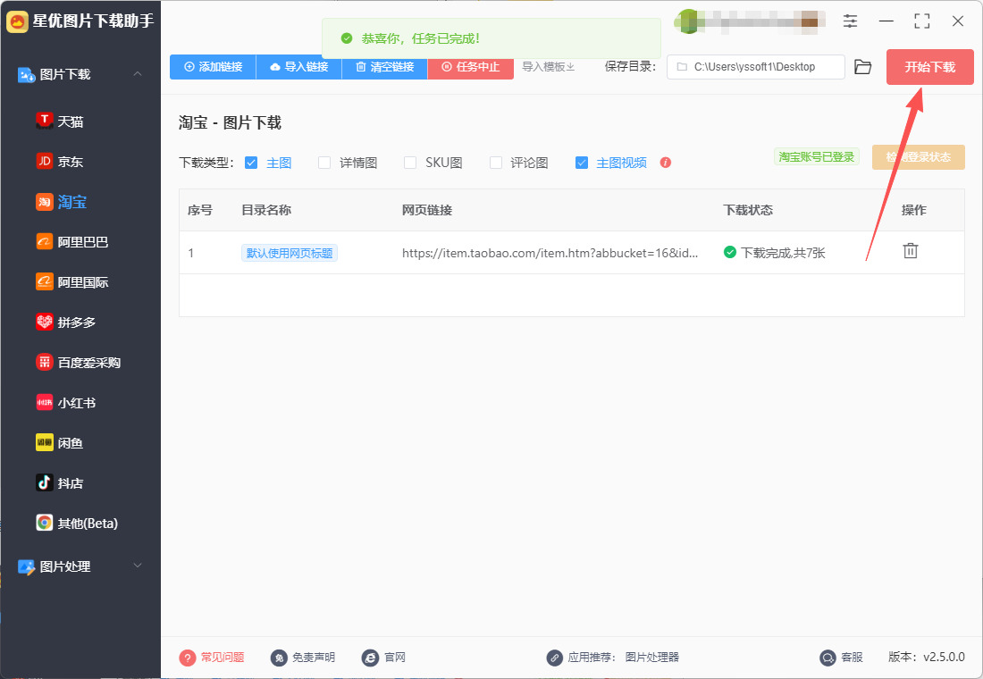Select the 天猫 platform icon
The width and height of the screenshot is (983, 679).
click(x=44, y=121)
